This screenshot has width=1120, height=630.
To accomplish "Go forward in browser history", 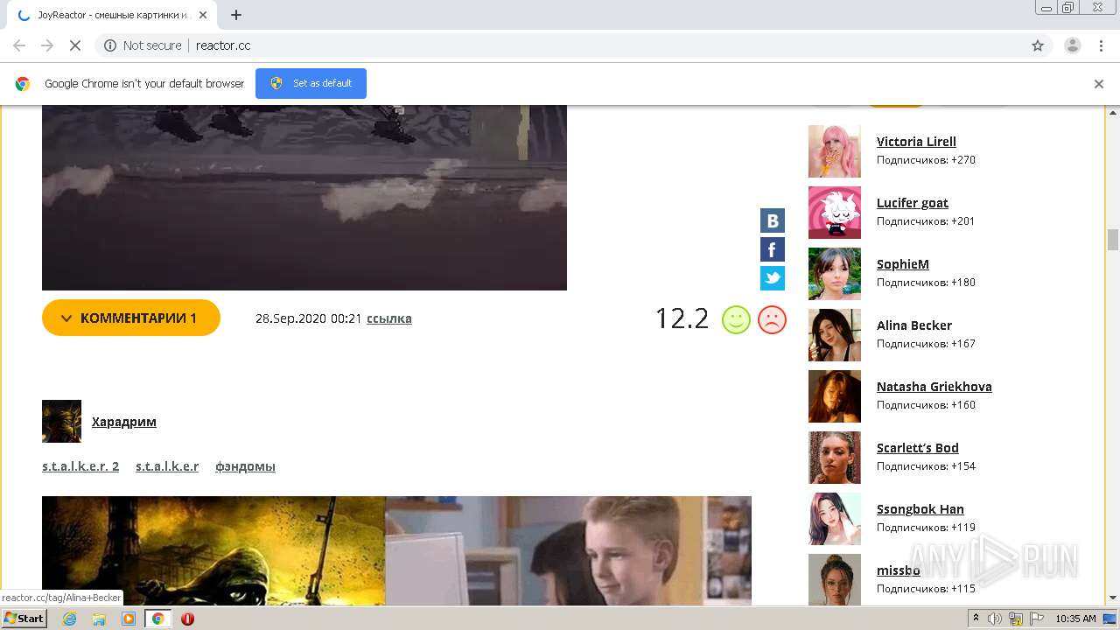I will [47, 45].
